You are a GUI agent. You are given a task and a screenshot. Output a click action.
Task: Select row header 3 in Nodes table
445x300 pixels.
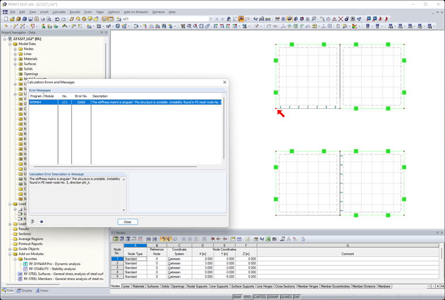[117, 268]
